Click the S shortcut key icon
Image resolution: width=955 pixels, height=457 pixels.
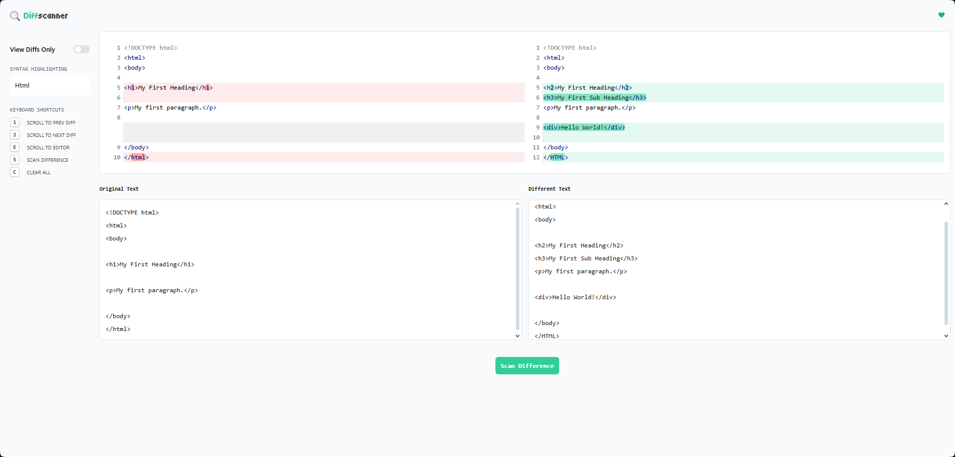[15, 160]
